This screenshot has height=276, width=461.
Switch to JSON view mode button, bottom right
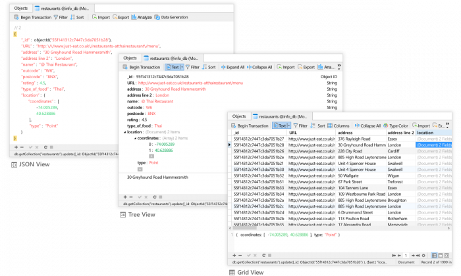coord(447,256)
